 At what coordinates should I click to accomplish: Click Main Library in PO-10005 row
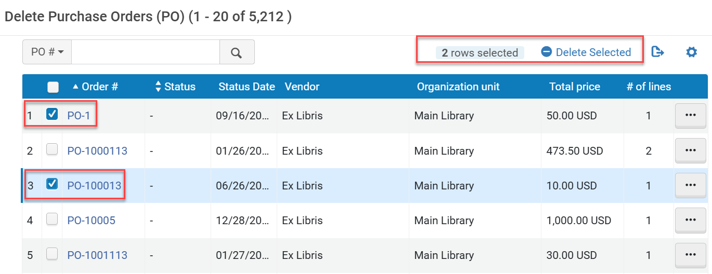pyautogui.click(x=444, y=221)
